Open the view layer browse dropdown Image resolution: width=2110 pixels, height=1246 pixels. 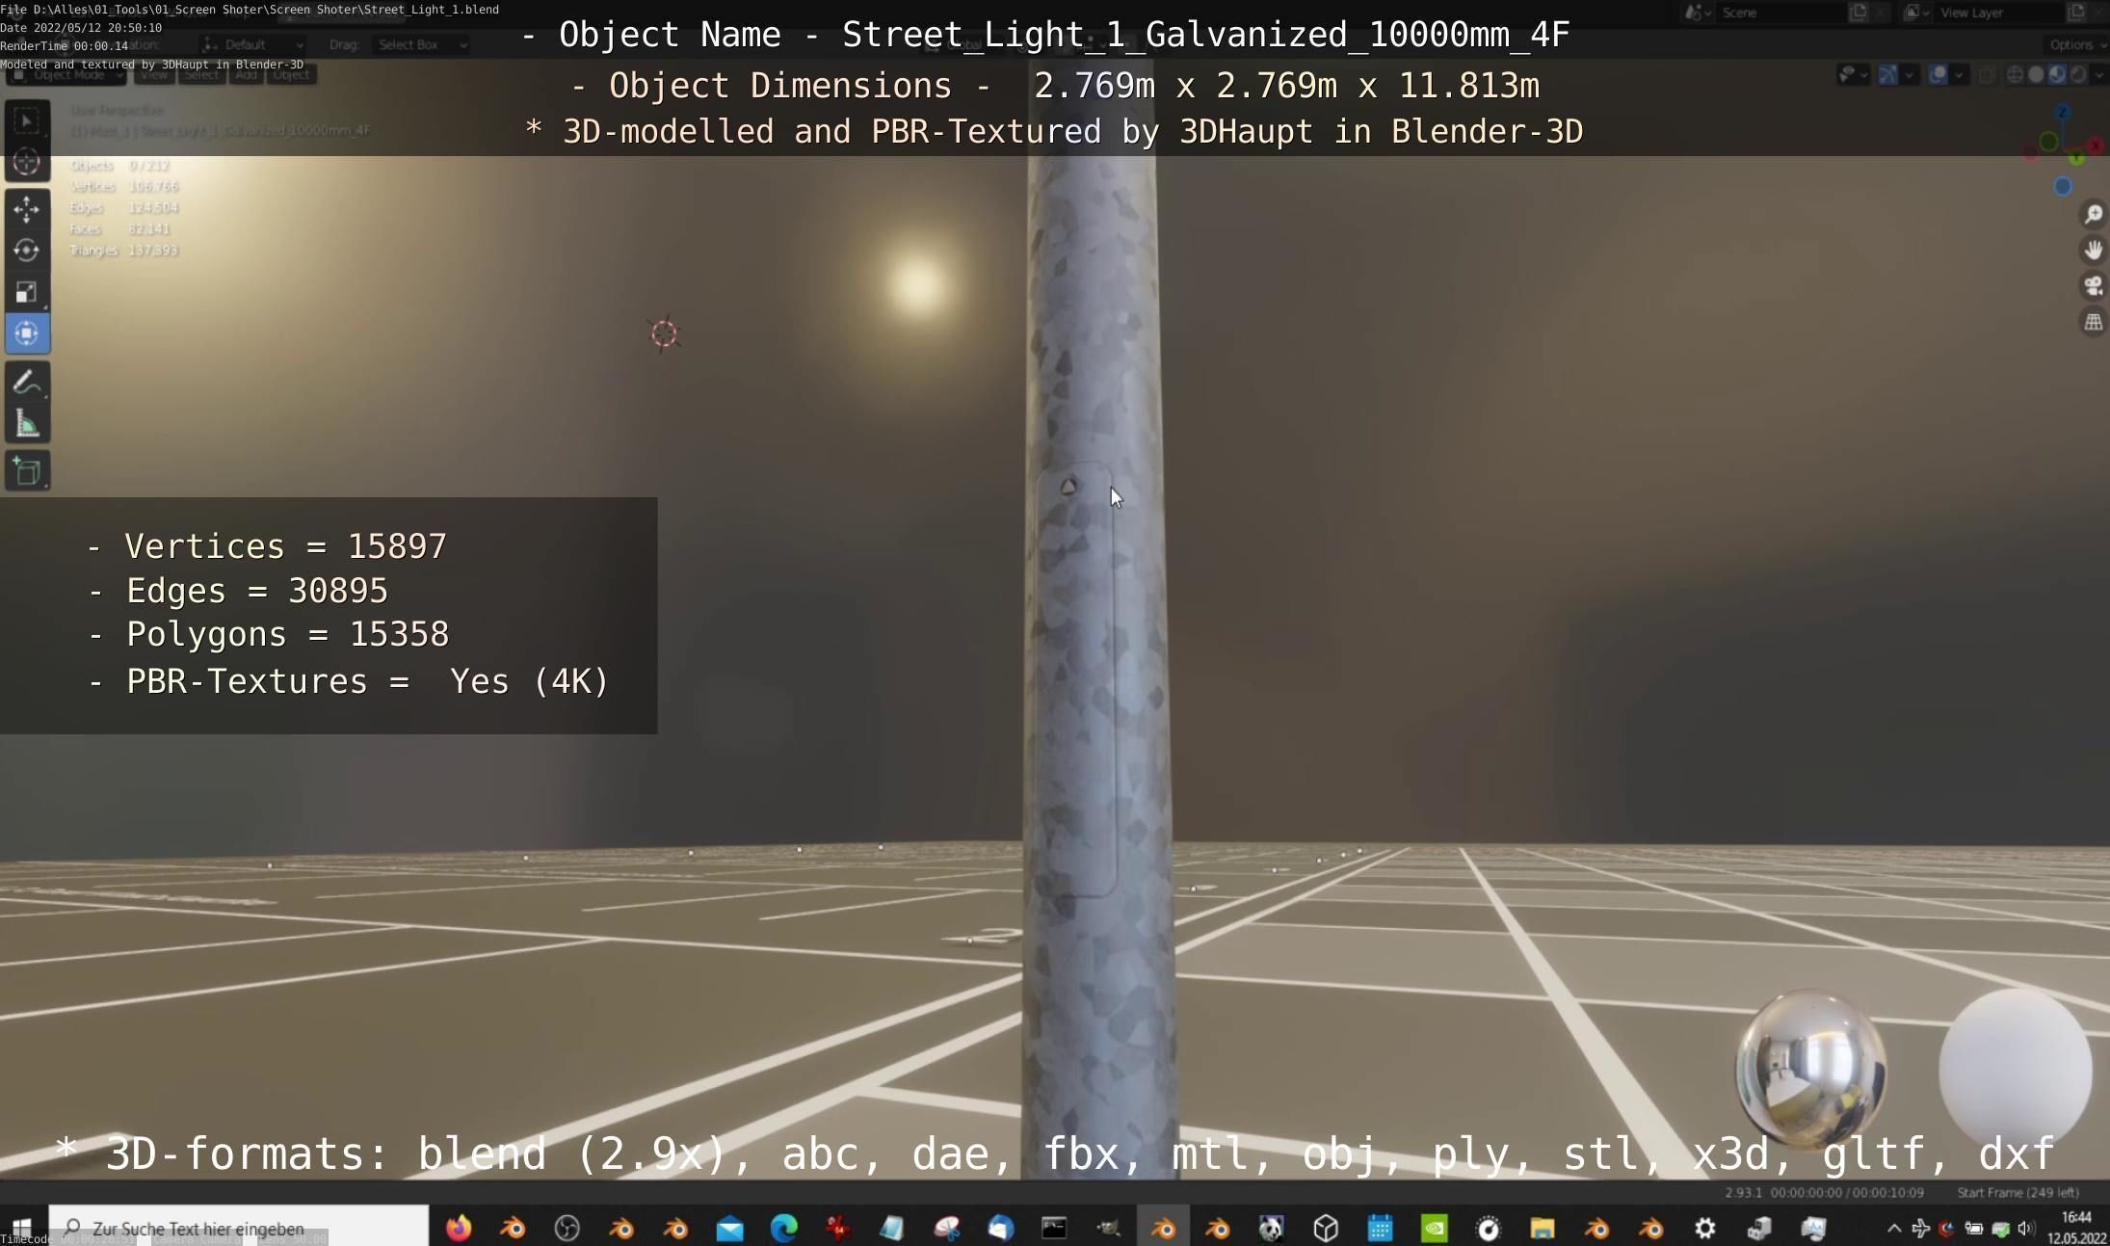[1916, 13]
